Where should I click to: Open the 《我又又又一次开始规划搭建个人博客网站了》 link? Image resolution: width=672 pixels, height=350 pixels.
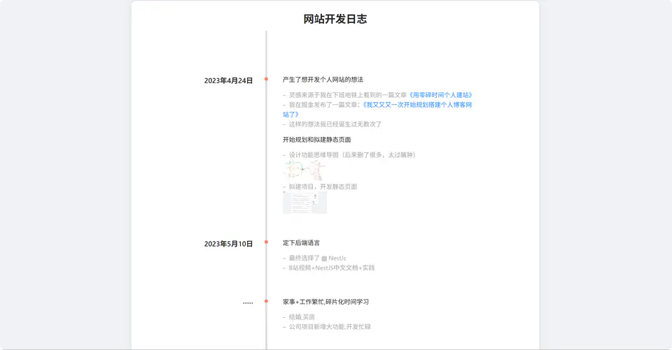(x=416, y=105)
